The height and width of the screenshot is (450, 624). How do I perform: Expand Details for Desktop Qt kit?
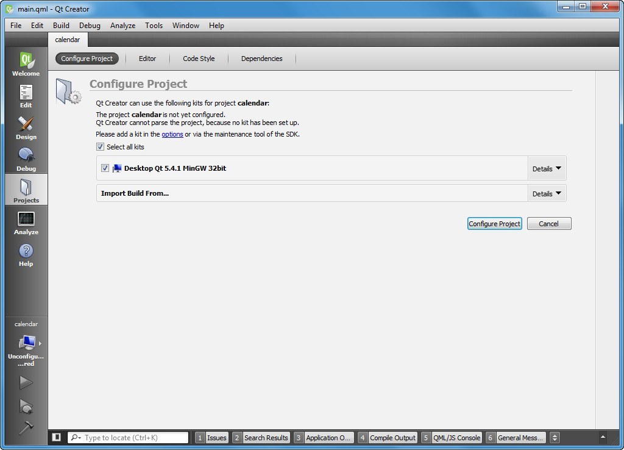547,168
